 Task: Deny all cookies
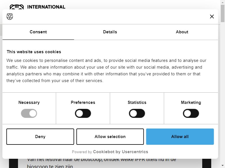[40, 137]
